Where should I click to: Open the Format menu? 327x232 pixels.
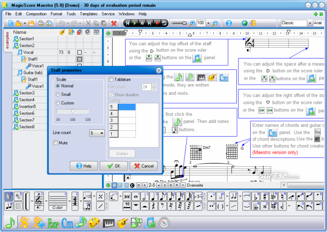[x=56, y=14]
